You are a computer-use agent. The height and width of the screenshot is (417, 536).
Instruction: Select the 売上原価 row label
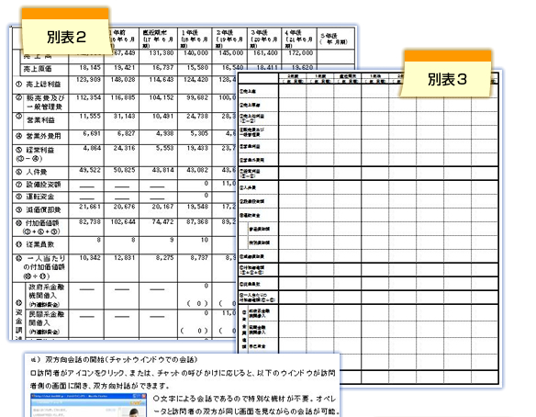[38, 69]
